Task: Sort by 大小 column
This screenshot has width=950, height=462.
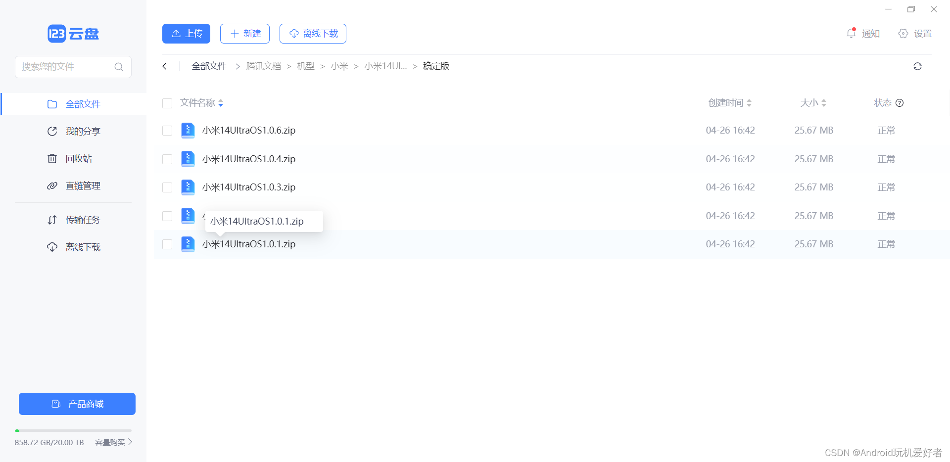Action: pos(813,103)
